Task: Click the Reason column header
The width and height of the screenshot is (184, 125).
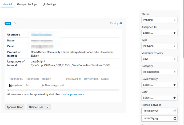Action: click(x=46, y=79)
